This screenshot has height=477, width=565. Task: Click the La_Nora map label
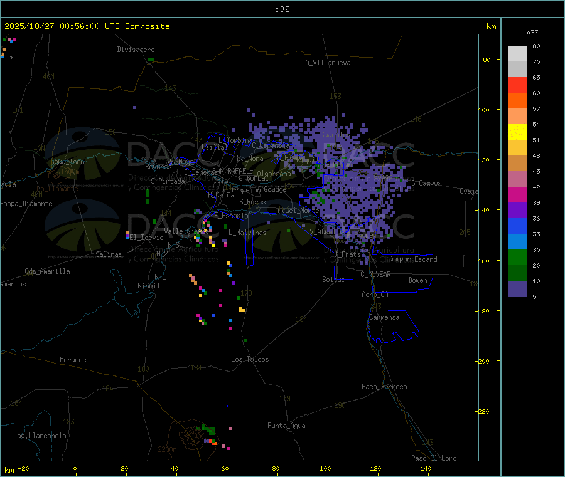pyautogui.click(x=250, y=159)
